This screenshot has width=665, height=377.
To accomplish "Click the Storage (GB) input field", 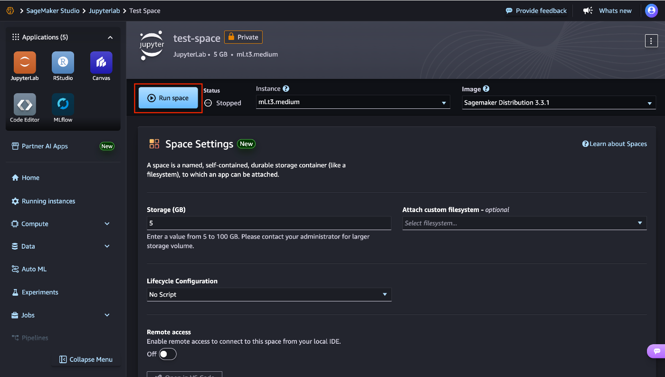I will [269, 223].
